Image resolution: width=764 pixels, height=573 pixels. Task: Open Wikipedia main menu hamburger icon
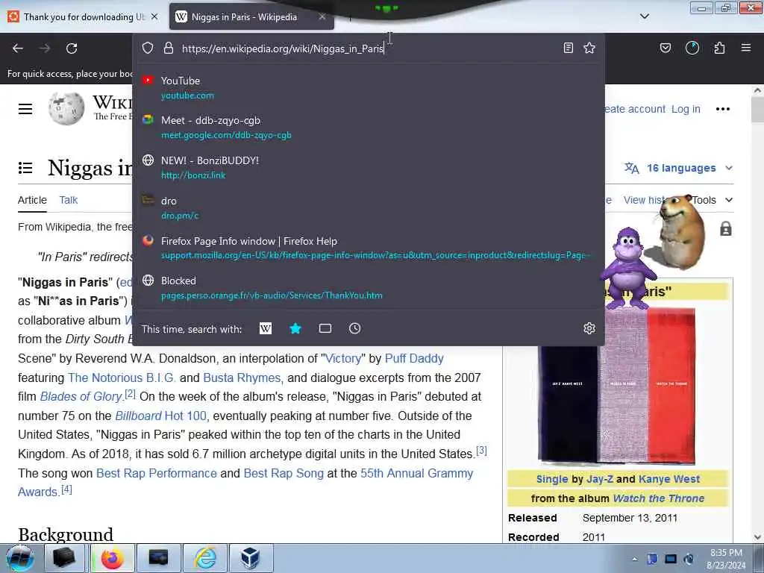click(x=25, y=109)
